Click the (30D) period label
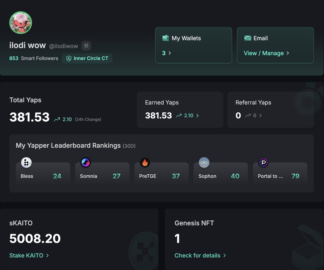This screenshot has width=324, height=270. [x=129, y=146]
